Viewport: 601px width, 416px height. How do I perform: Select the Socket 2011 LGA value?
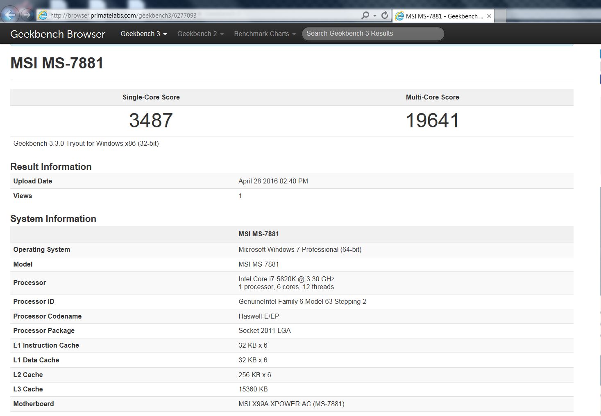click(265, 330)
